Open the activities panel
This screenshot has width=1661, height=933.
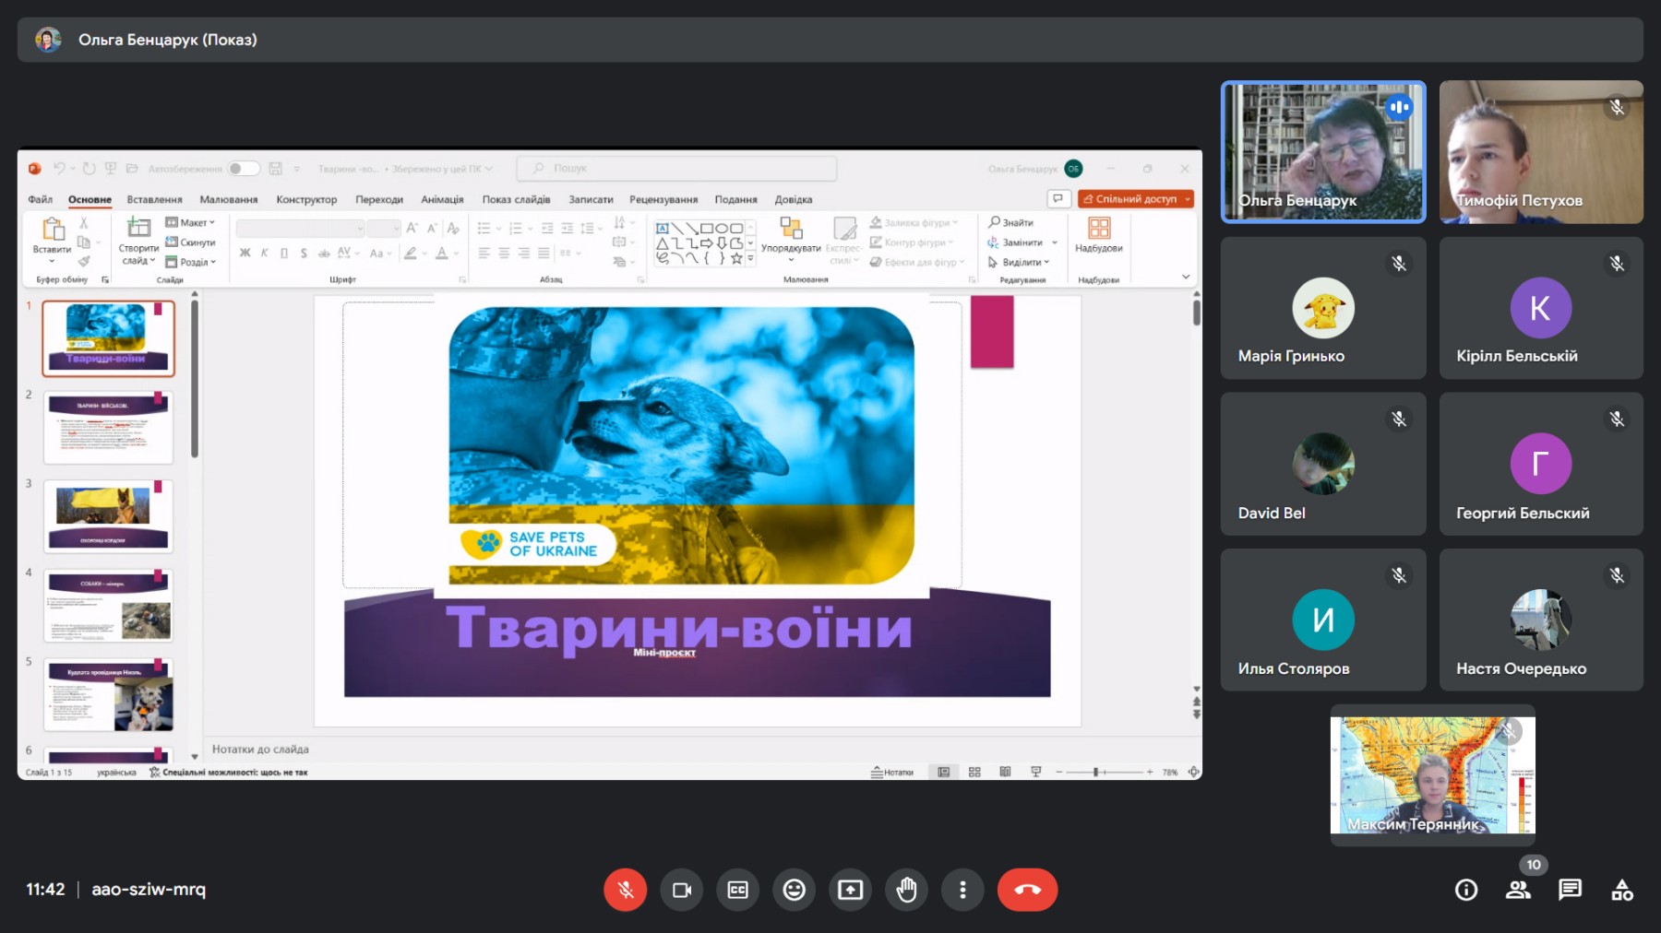(x=1621, y=890)
